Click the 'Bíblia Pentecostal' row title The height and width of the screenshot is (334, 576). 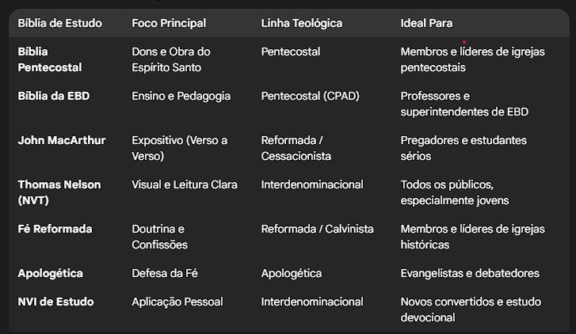pos(50,59)
